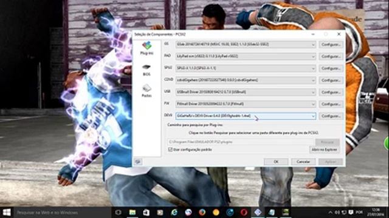Open Task View on the taskbar
This screenshot has height=218, width=389.
click(119, 213)
